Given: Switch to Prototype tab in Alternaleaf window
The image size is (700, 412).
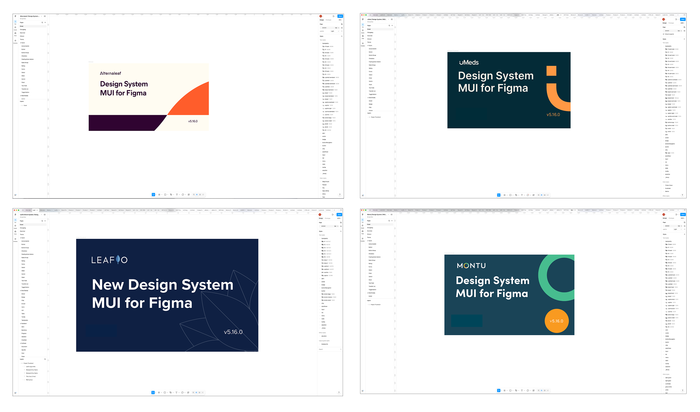Looking at the screenshot, I should (x=328, y=20).
